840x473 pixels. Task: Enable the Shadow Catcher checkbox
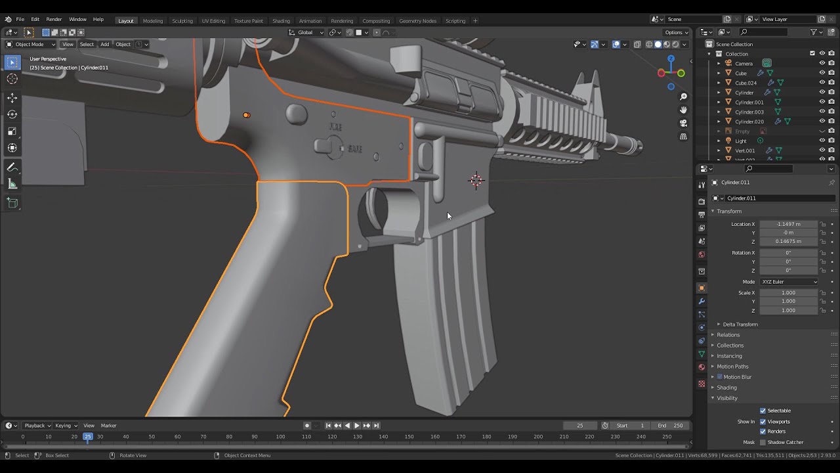coord(763,442)
